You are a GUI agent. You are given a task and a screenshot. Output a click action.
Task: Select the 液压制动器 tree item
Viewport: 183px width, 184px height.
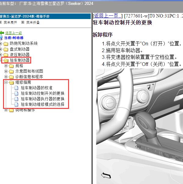click(20, 55)
